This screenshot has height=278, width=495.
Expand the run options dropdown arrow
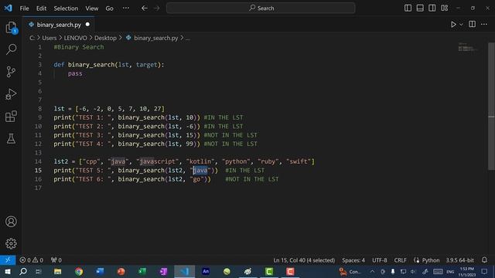point(461,24)
